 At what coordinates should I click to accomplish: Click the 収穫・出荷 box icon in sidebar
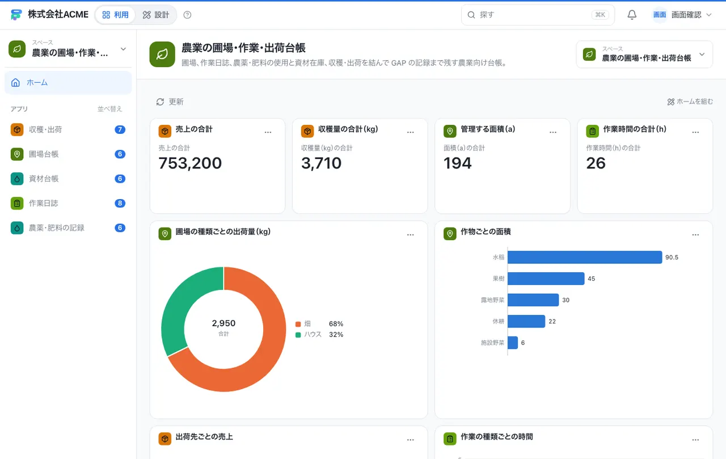(17, 130)
